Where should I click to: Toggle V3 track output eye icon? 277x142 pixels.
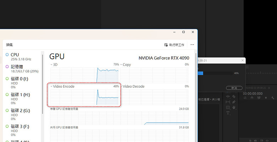(x=267, y=141)
